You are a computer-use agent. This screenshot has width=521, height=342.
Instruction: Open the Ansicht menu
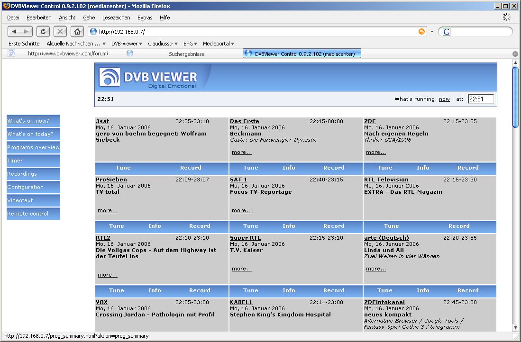[67, 18]
